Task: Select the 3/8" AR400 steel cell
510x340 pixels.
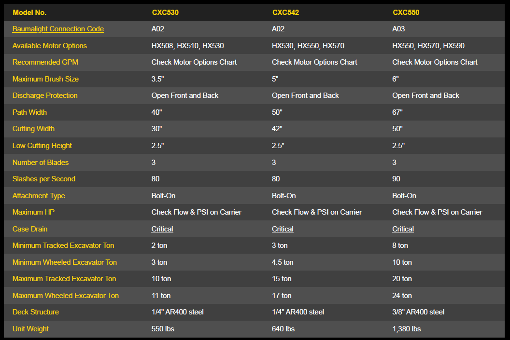Action: 418,312
